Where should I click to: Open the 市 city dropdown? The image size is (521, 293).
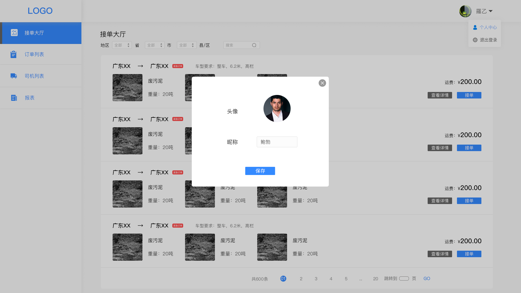pos(155,45)
